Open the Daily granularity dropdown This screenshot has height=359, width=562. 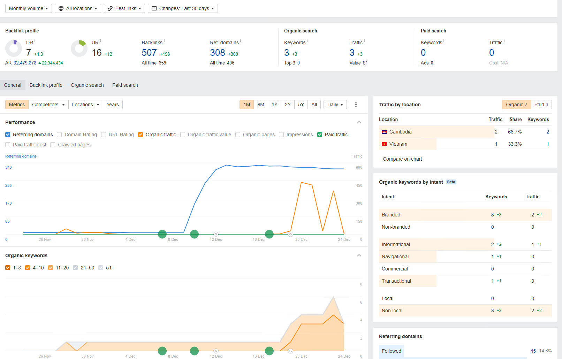click(x=335, y=105)
